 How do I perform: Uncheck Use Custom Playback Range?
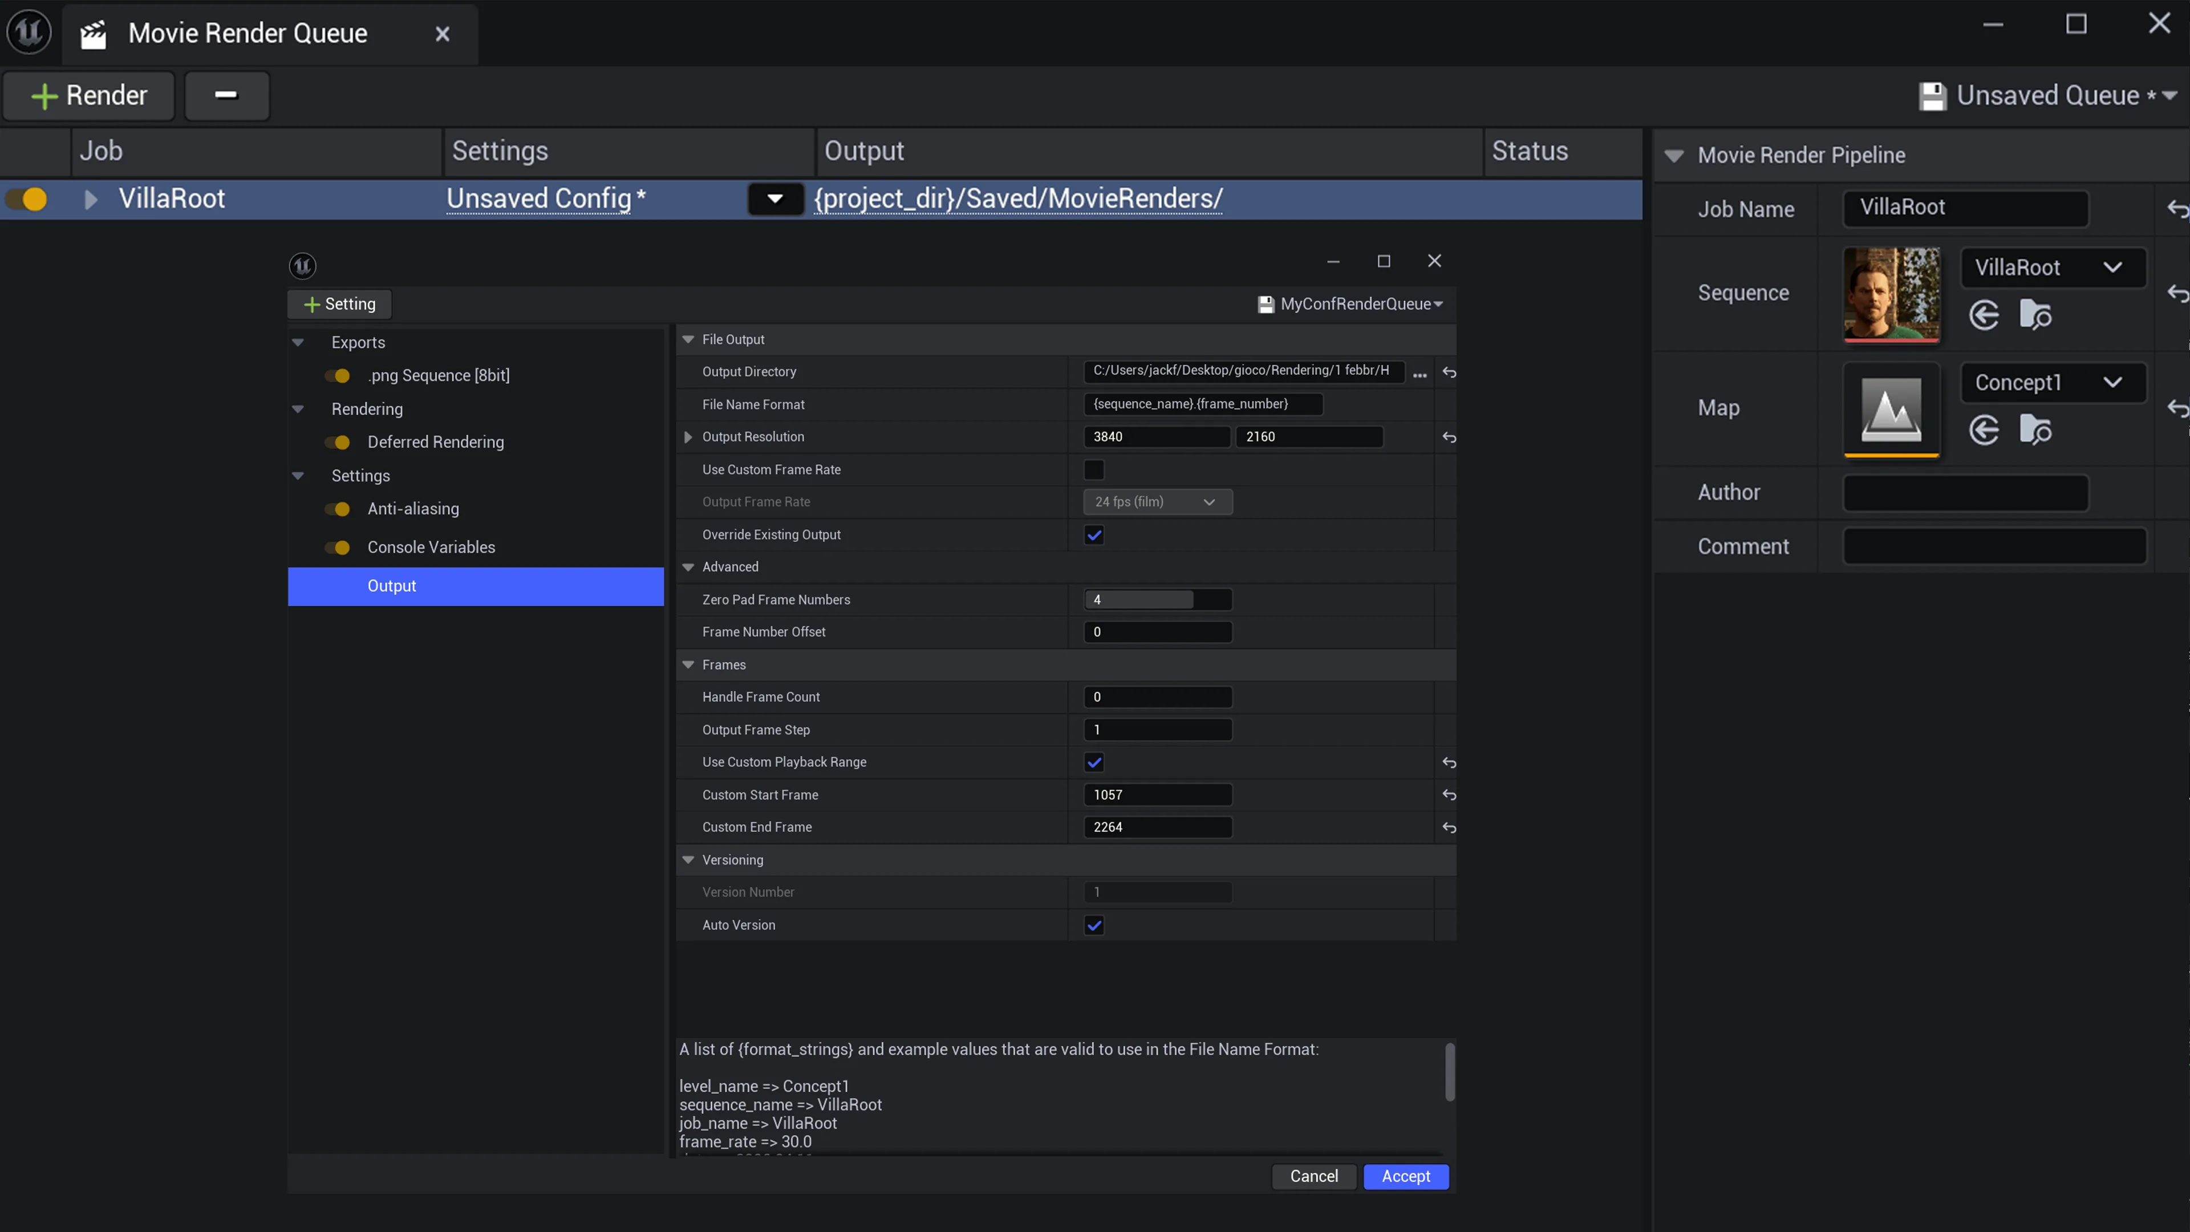[1093, 763]
